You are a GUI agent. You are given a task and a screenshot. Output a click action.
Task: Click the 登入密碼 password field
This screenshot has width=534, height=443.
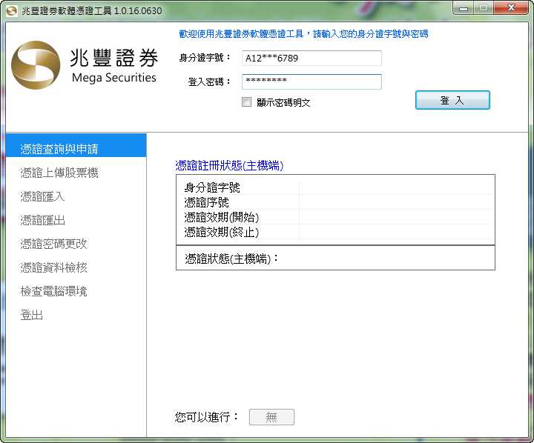(311, 81)
